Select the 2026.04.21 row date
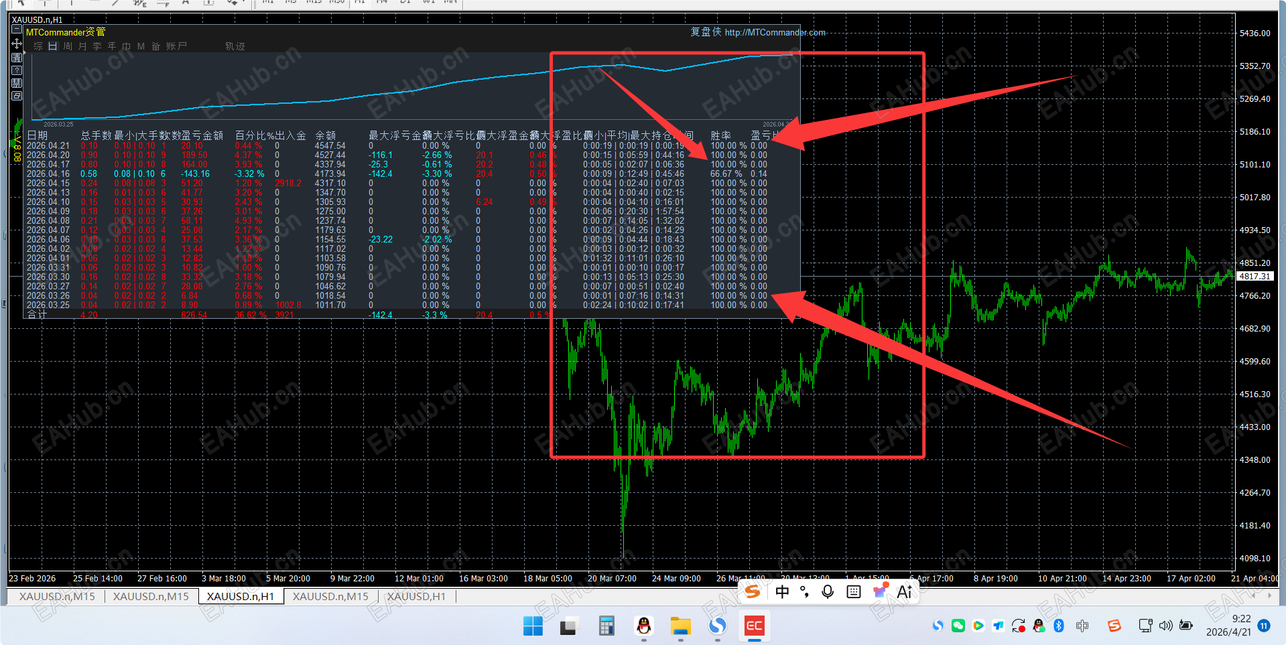The image size is (1286, 645). (48, 145)
